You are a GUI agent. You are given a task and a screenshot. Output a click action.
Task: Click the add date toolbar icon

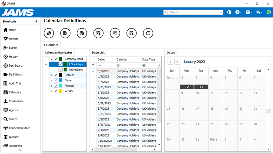[131, 33]
